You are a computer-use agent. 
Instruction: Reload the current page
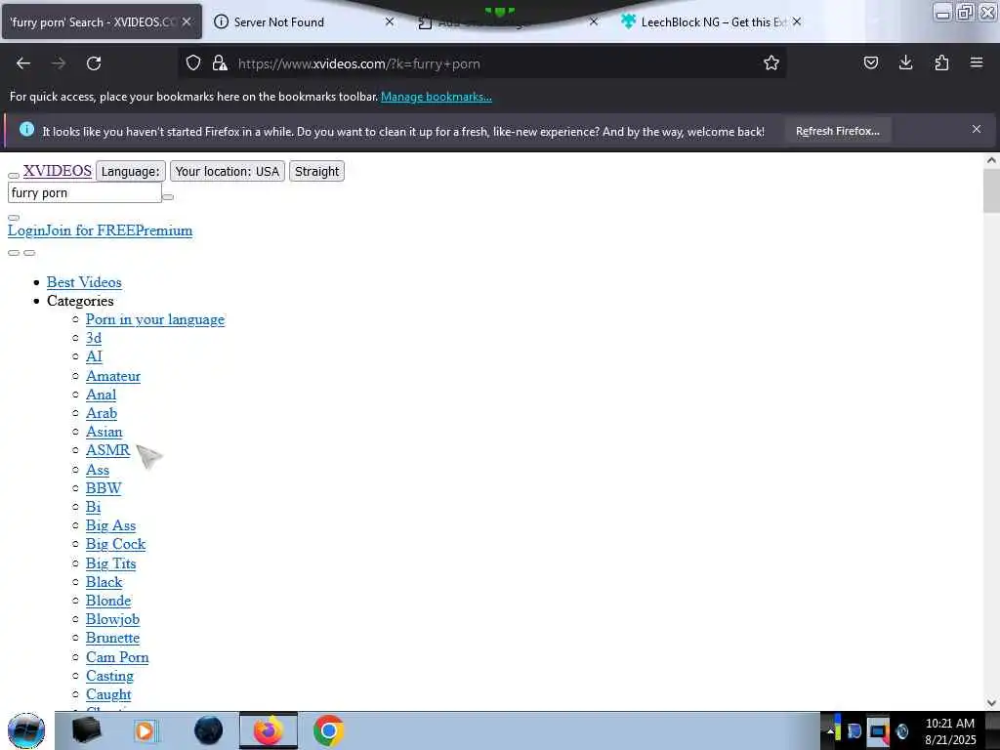[x=94, y=63]
